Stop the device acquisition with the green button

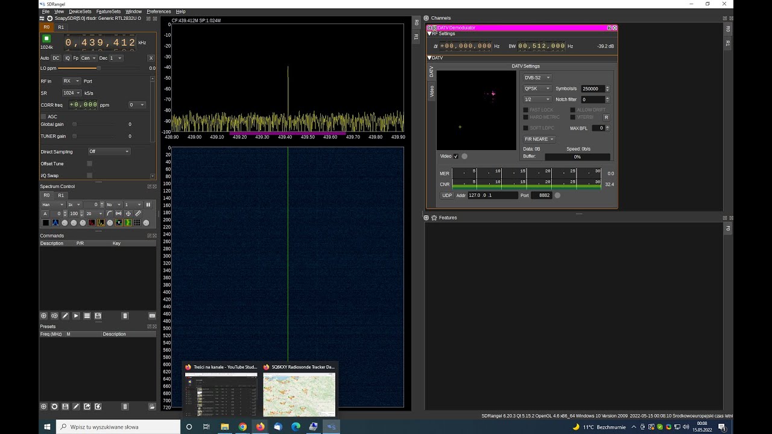[x=46, y=39]
